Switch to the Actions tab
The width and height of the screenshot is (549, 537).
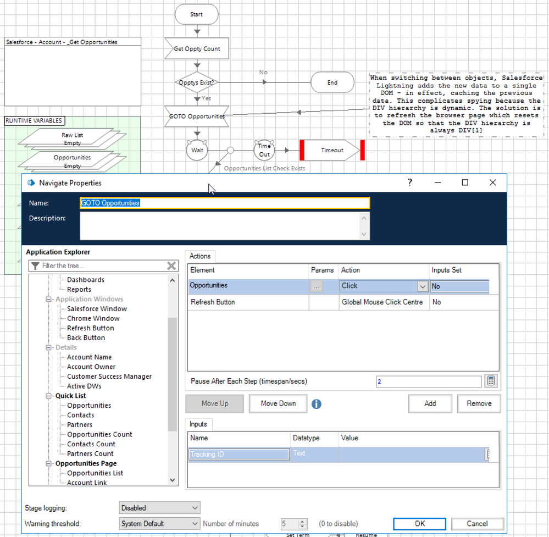coord(200,256)
